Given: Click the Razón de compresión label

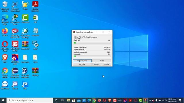Looking at the screenshot, I should coord(80,52).
